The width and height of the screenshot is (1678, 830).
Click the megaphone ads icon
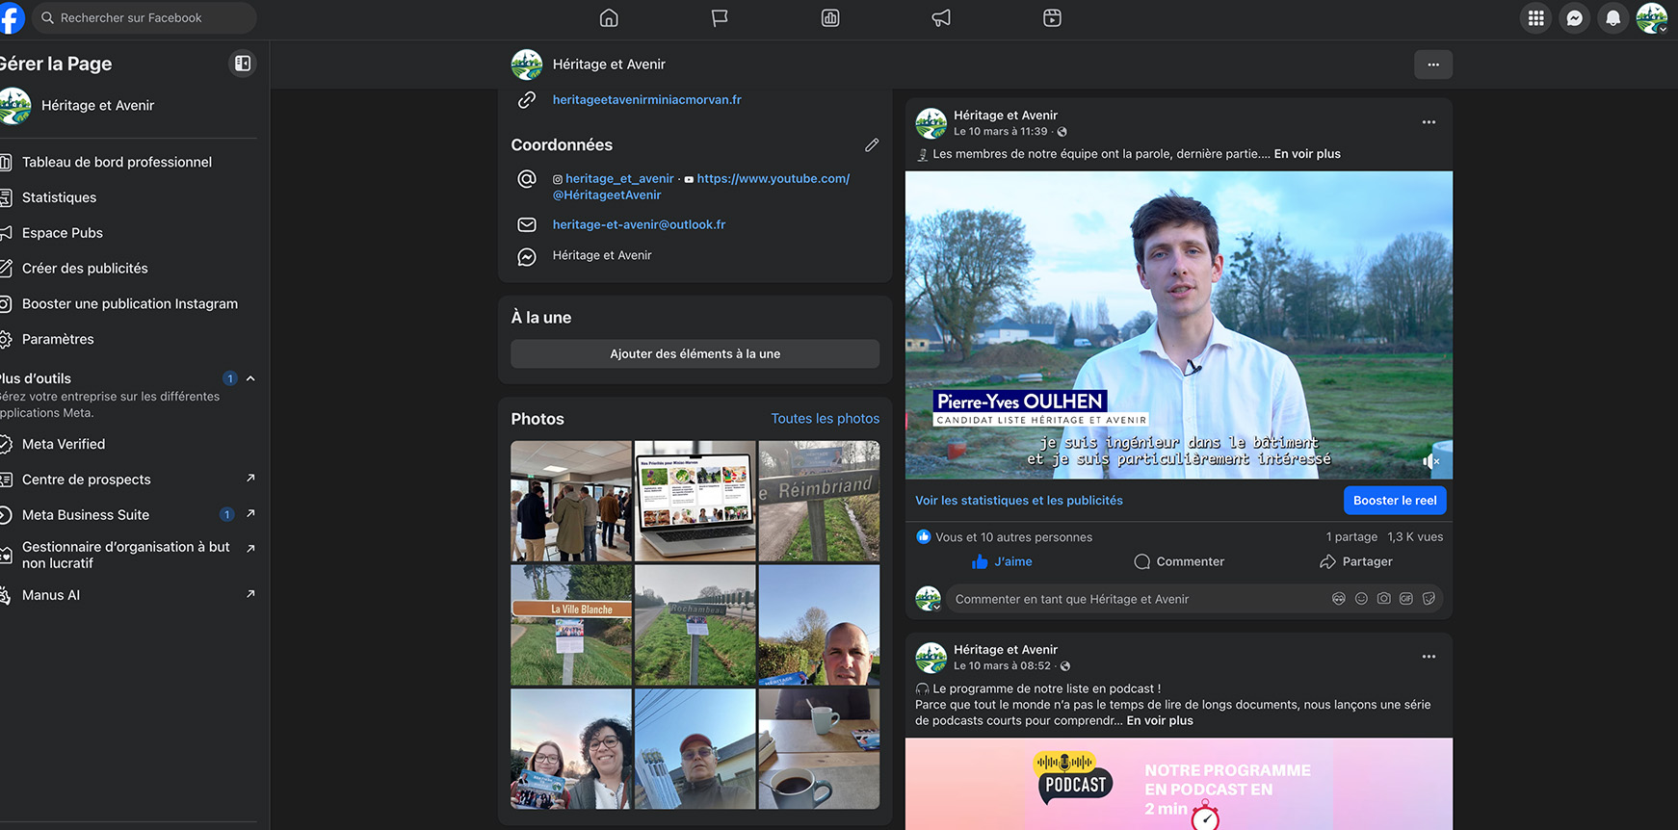click(x=941, y=18)
